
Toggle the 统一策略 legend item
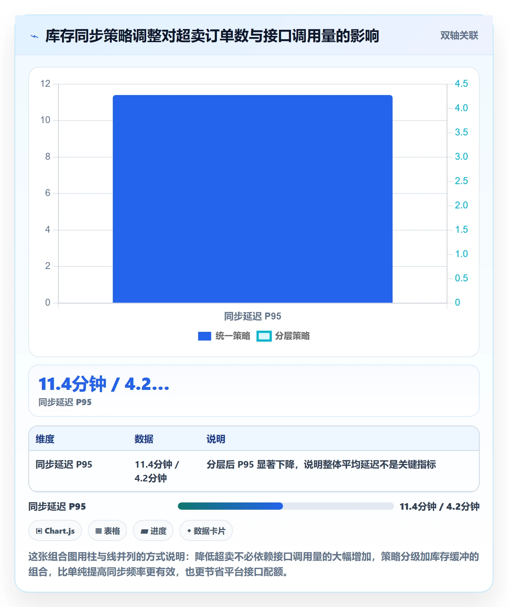tap(224, 336)
